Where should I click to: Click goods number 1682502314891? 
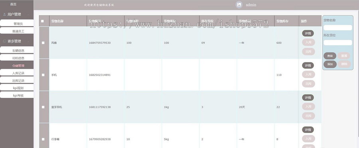[100, 75]
